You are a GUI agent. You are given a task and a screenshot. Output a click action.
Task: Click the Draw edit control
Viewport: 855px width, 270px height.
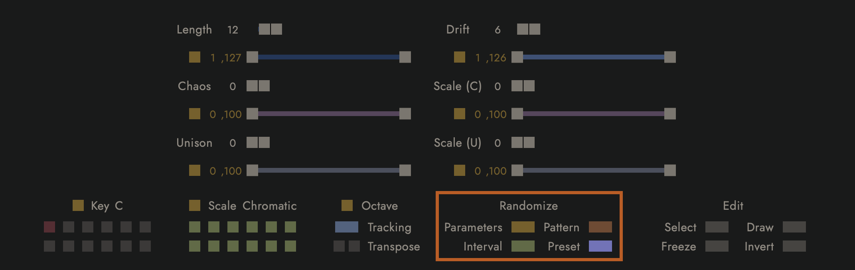(x=795, y=227)
